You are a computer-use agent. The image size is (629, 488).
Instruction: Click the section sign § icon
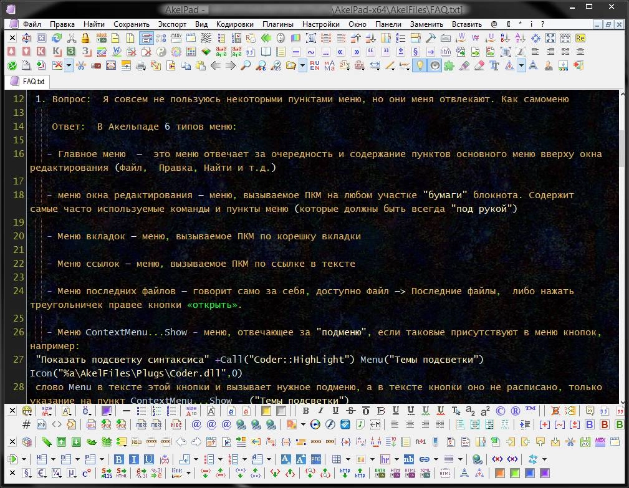pos(416,52)
